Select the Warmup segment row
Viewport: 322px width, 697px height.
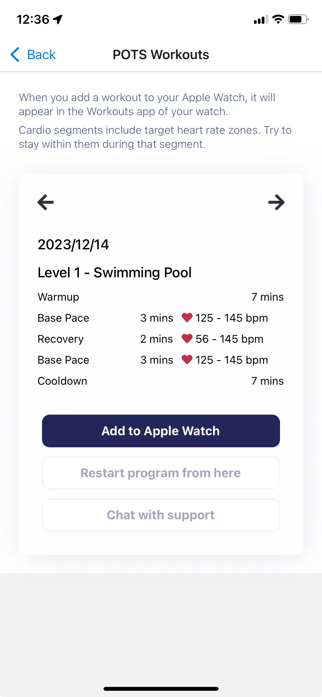click(x=161, y=297)
